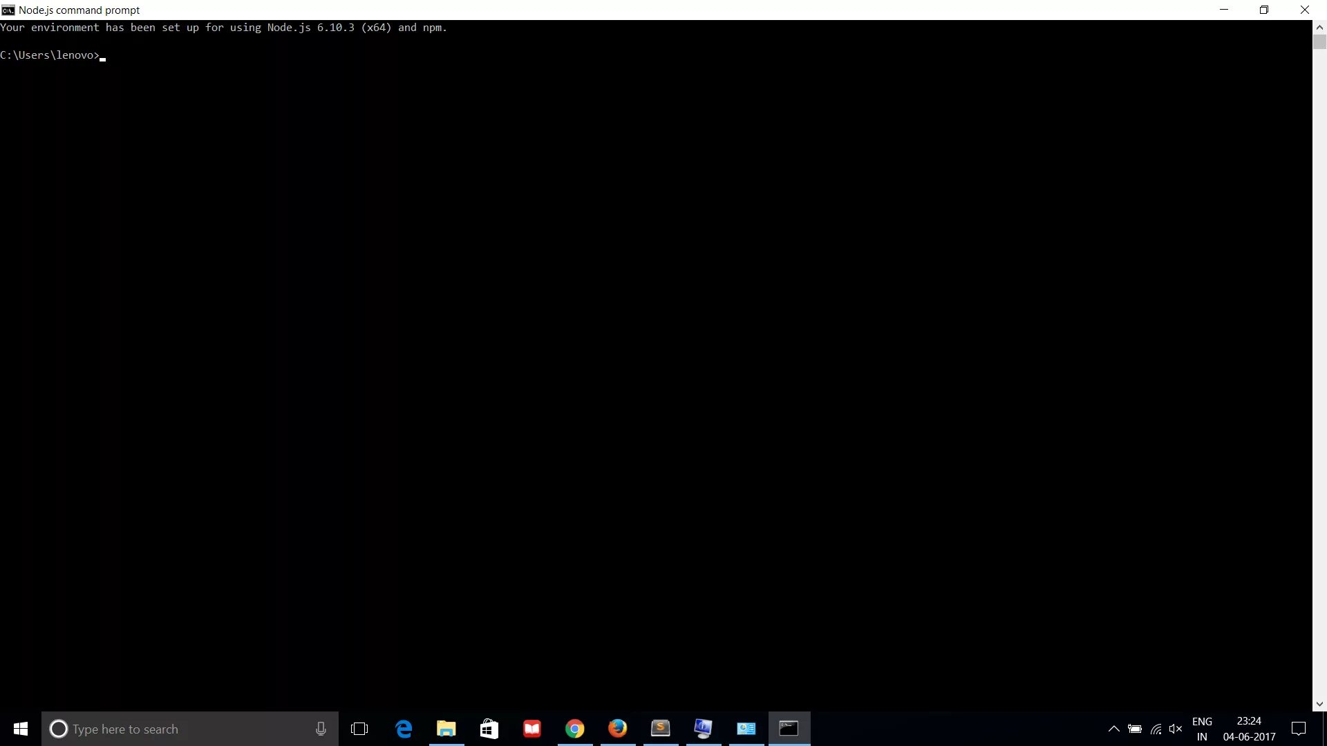The width and height of the screenshot is (1327, 746).
Task: Click the Type here to search box
Action: click(x=180, y=729)
